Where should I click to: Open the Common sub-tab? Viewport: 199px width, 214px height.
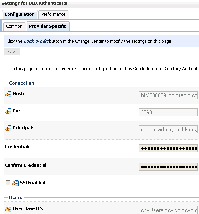pos(14,27)
